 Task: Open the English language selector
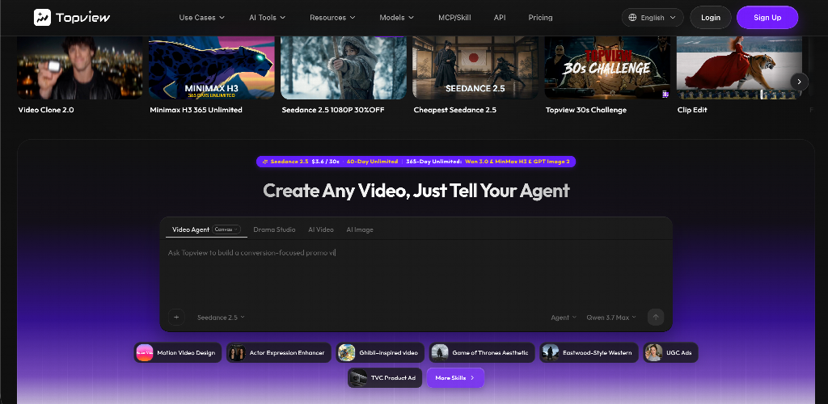point(653,18)
